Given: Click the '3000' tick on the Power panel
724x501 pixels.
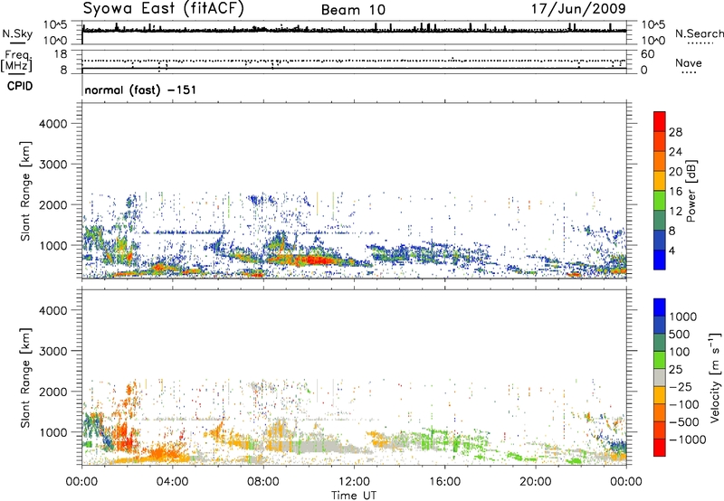Looking at the screenshot, I should coord(53,165).
